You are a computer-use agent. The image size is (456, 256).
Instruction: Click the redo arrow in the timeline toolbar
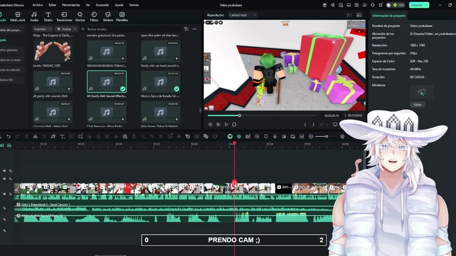point(17,137)
